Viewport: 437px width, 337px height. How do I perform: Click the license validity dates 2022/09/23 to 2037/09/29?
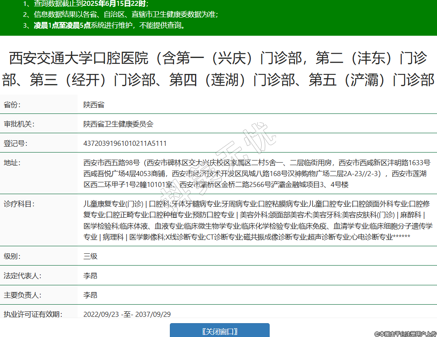(x=127, y=314)
